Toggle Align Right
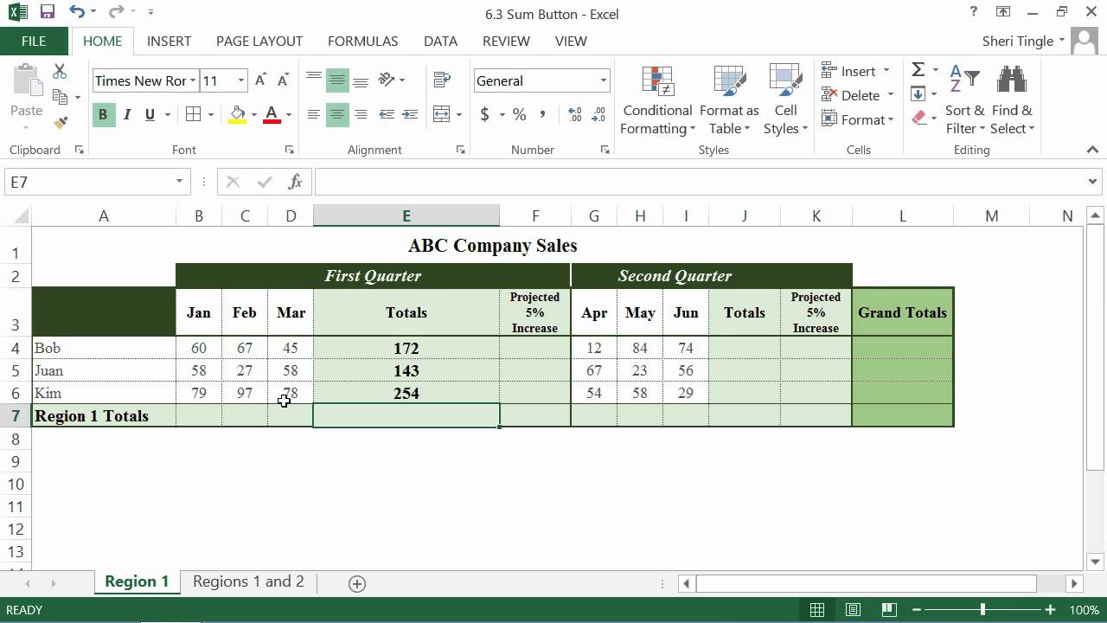This screenshot has height=623, width=1107. [x=361, y=114]
